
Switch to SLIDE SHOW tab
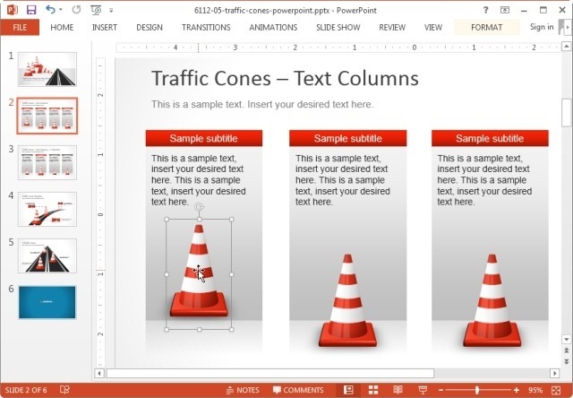(x=338, y=28)
